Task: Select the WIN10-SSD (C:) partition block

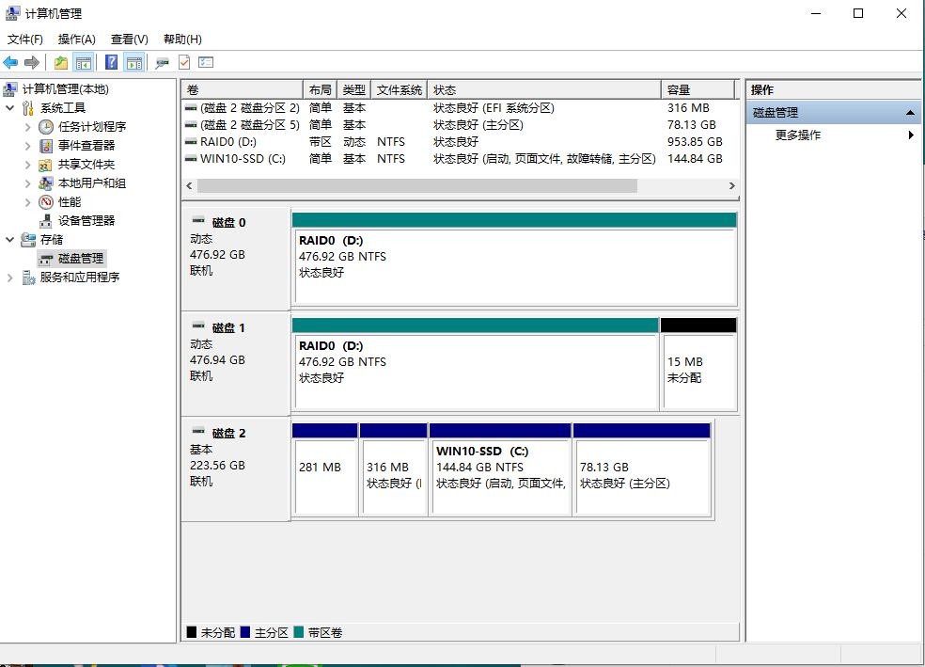Action: point(499,470)
